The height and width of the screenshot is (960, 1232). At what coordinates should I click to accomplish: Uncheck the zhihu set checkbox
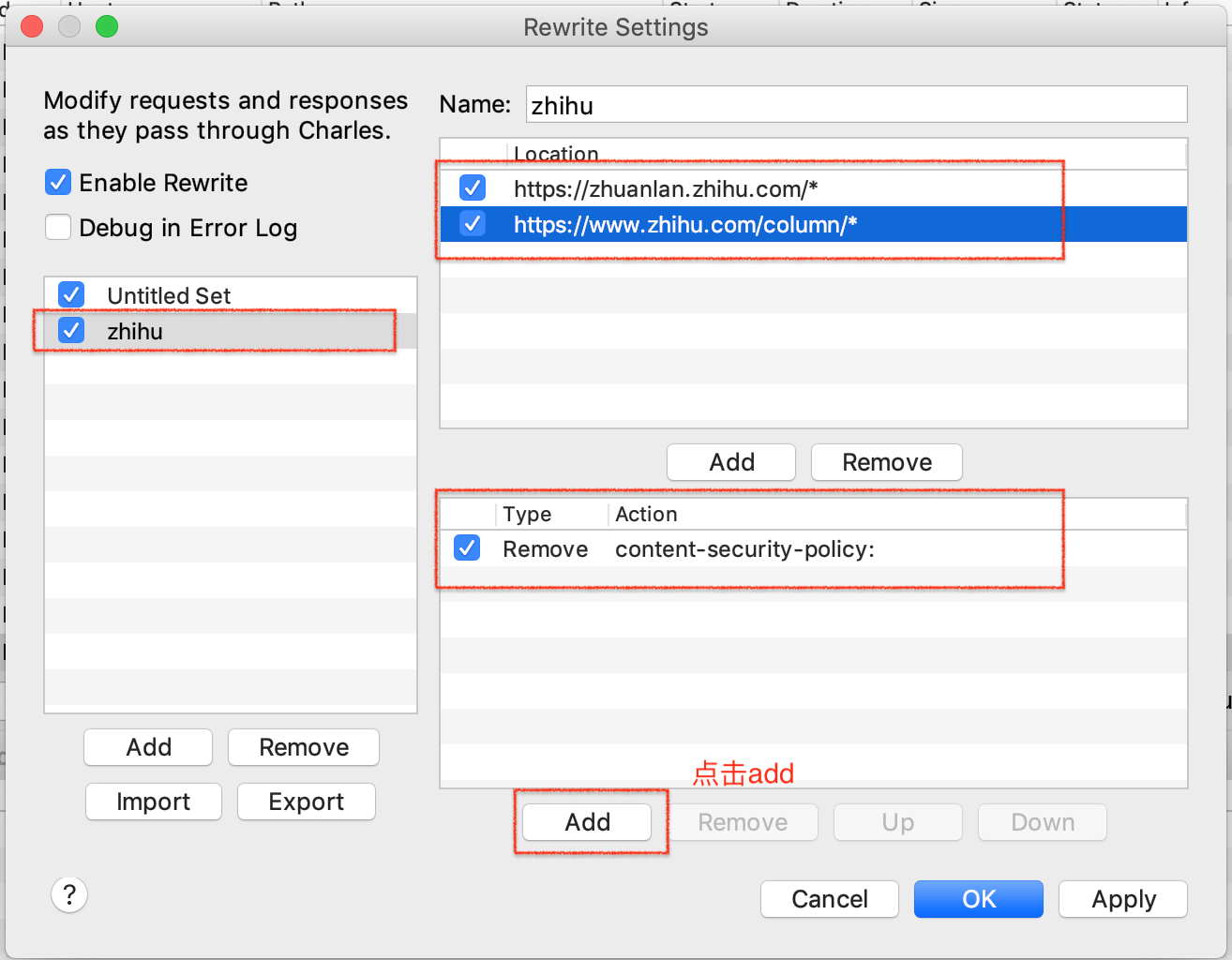pyautogui.click(x=71, y=330)
